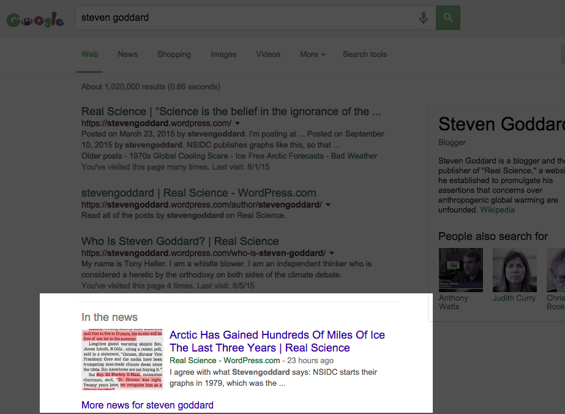The height and width of the screenshot is (414, 565).
Task: Switch to the Images tab
Action: pos(223,55)
